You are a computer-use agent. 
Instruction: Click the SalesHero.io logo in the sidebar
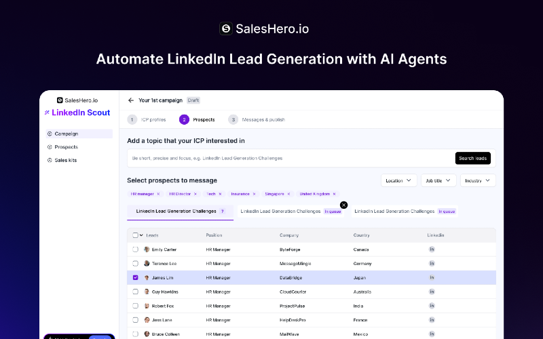coord(77,100)
